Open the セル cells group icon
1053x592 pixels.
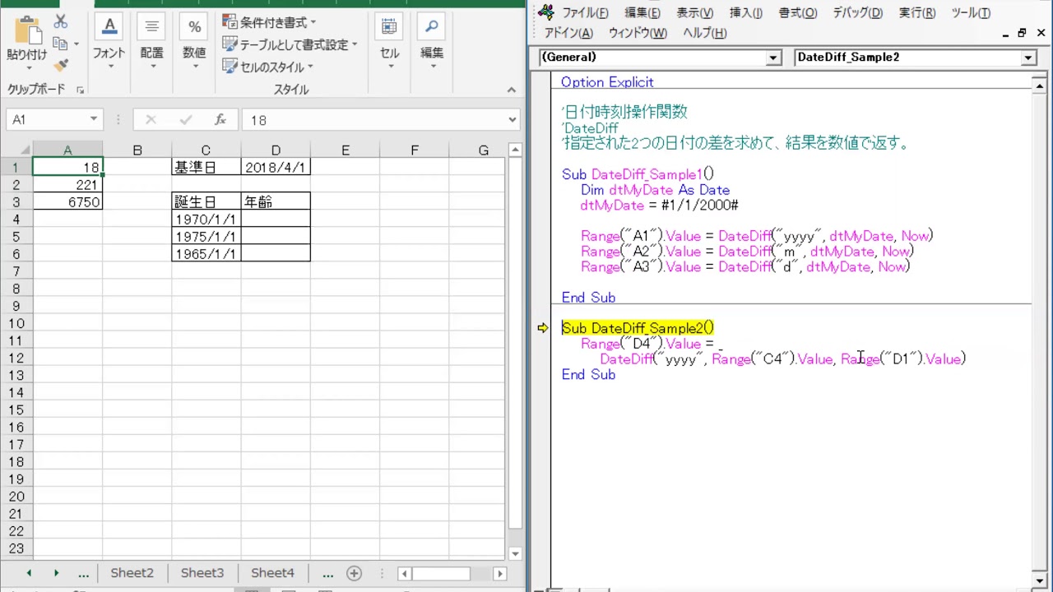[x=389, y=27]
